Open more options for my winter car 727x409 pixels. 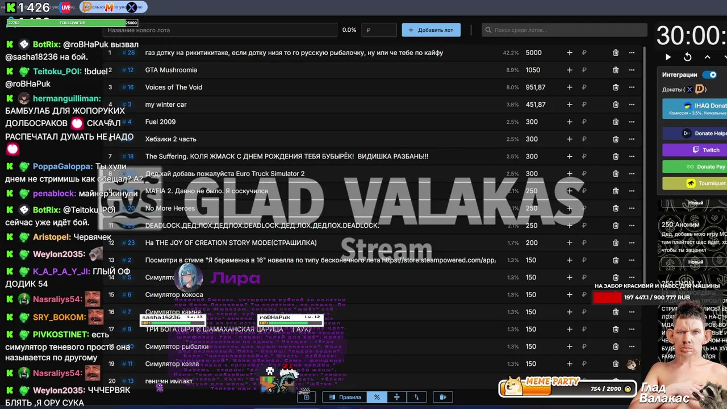(x=632, y=105)
